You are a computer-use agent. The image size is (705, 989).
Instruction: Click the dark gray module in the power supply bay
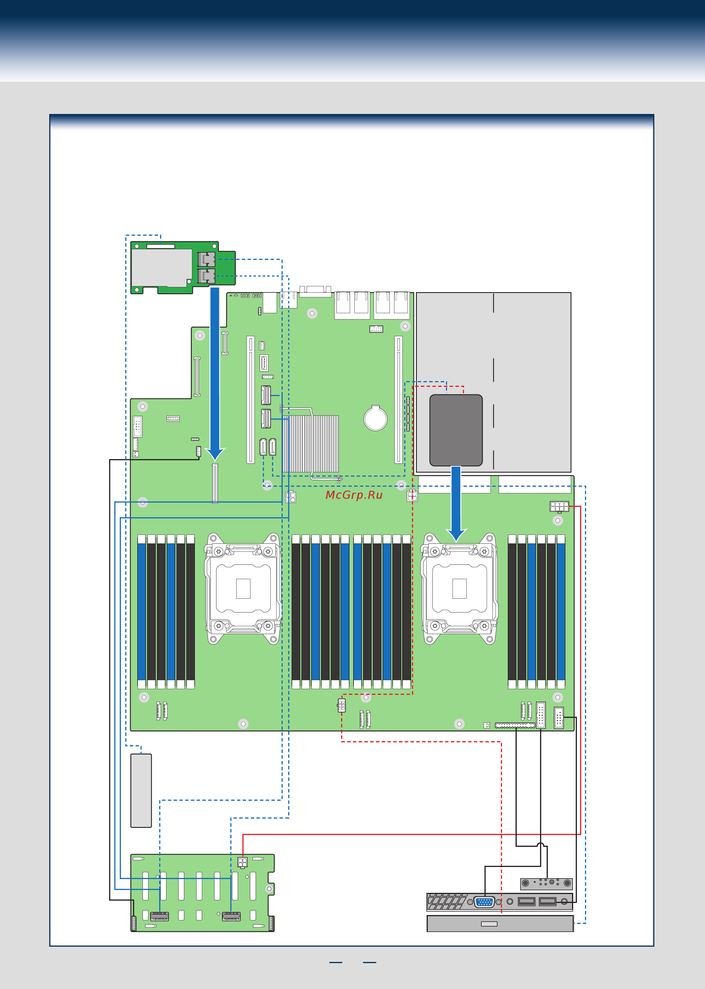click(456, 430)
